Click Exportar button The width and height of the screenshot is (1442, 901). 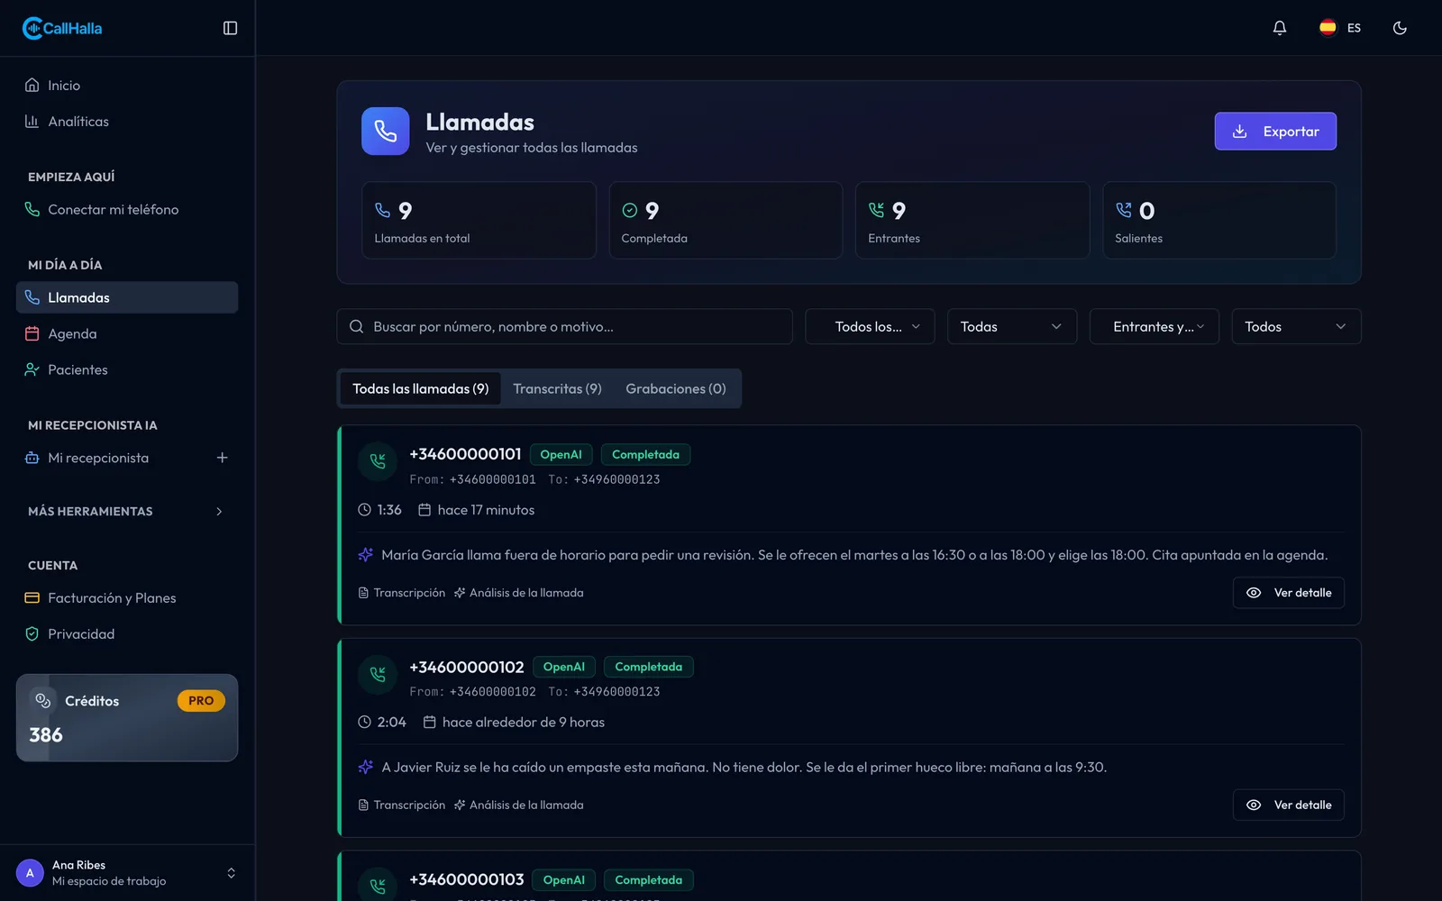1275,132
